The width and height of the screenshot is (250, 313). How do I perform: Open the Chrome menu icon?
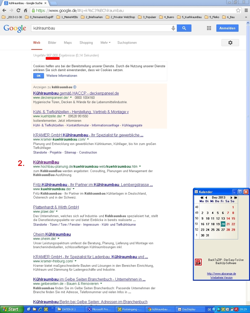(246, 10)
